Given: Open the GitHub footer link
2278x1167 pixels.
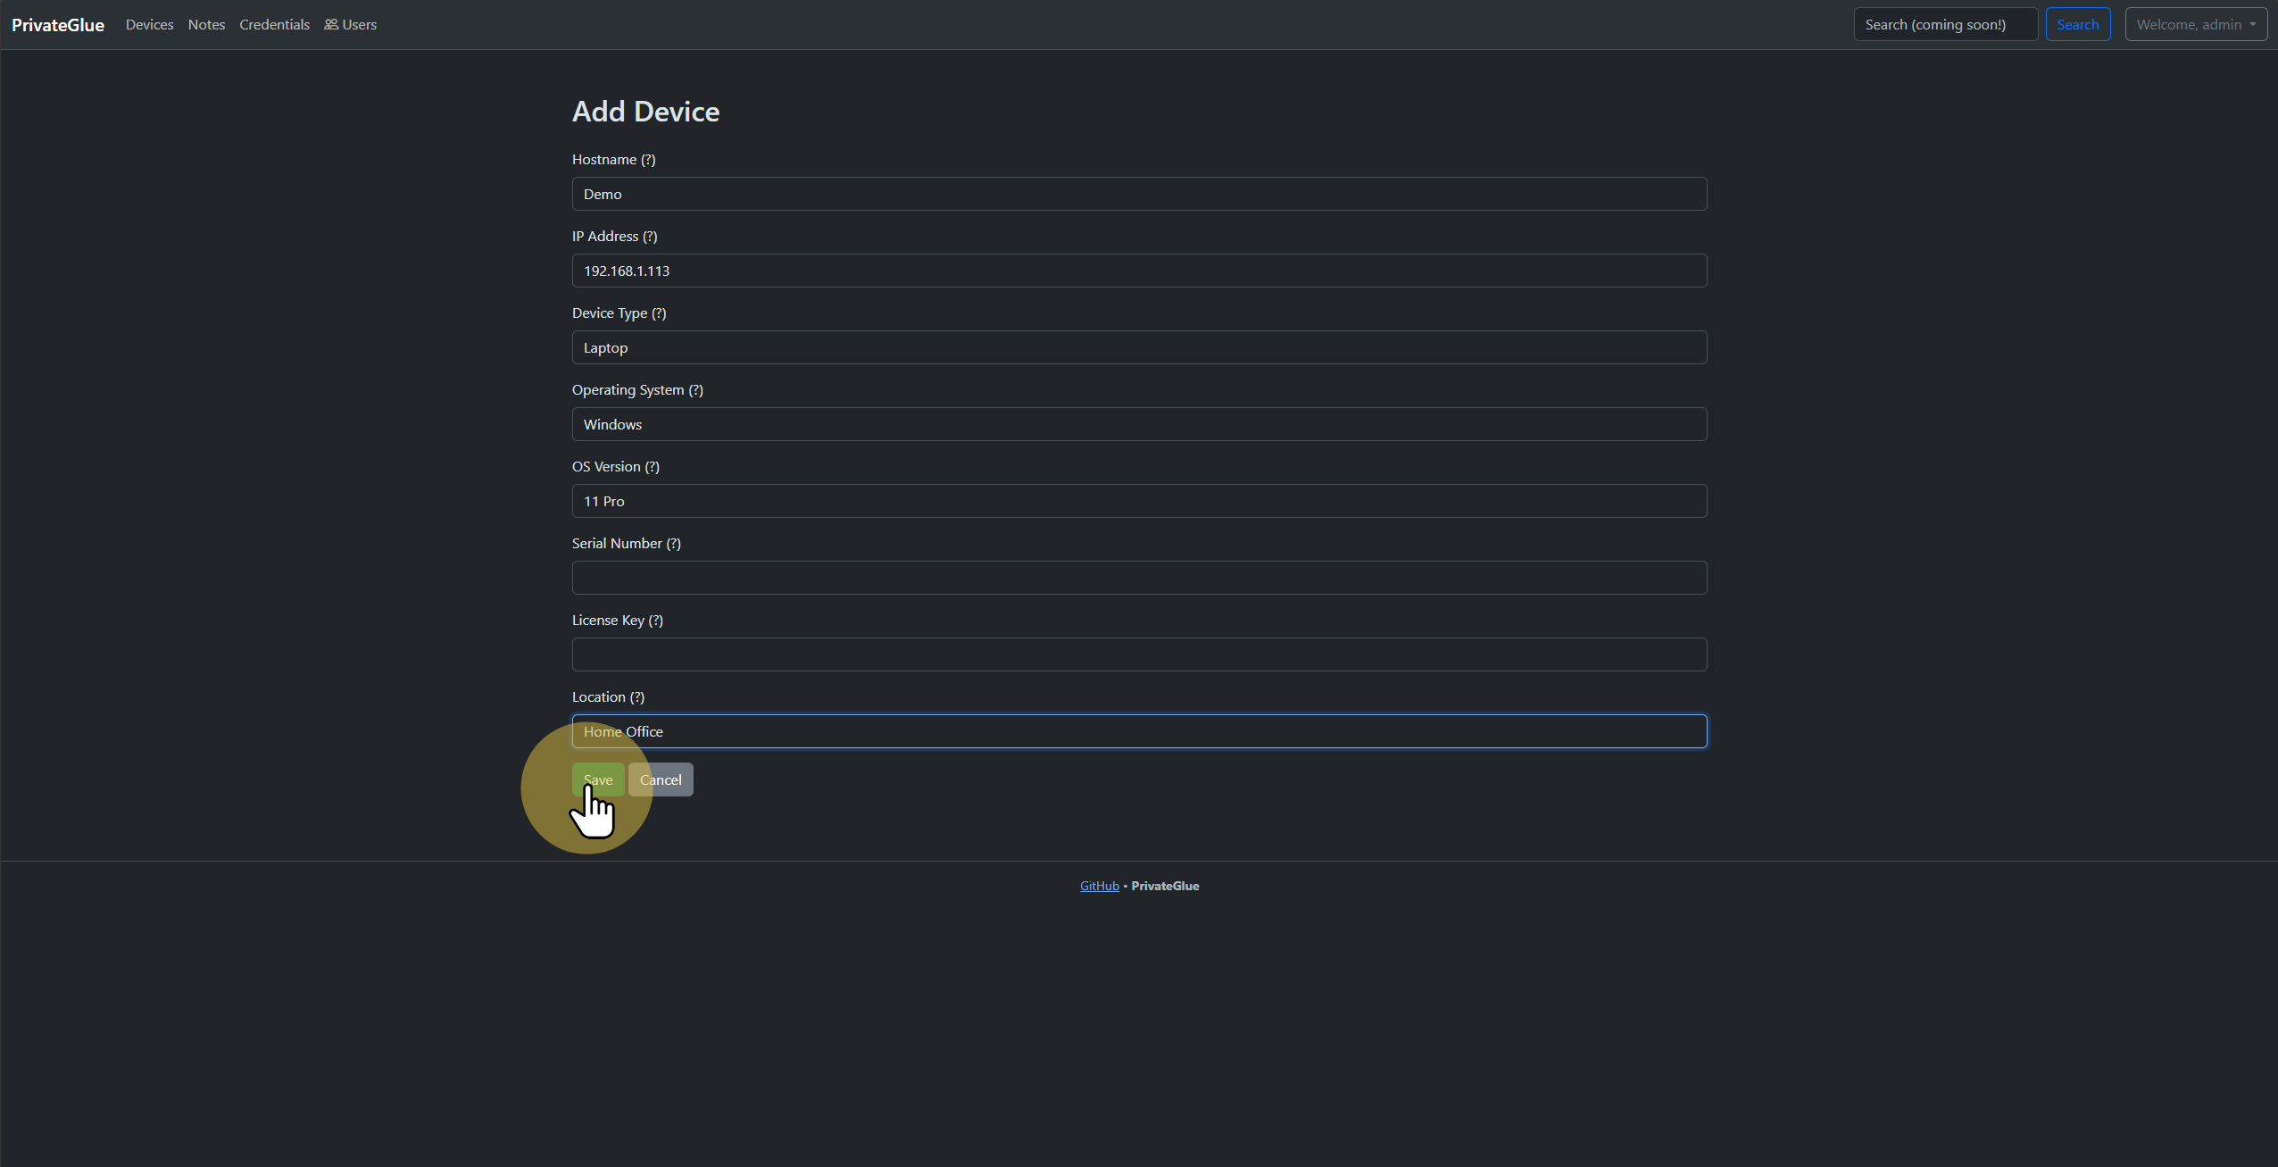Looking at the screenshot, I should 1099,886.
